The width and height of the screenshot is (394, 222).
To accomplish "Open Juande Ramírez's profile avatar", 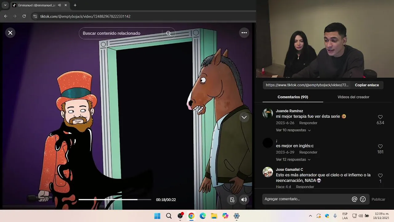I will tap(268, 113).
